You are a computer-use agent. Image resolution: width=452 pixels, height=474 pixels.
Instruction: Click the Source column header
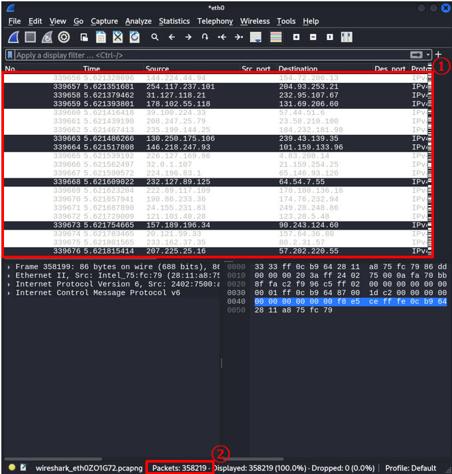pos(157,69)
